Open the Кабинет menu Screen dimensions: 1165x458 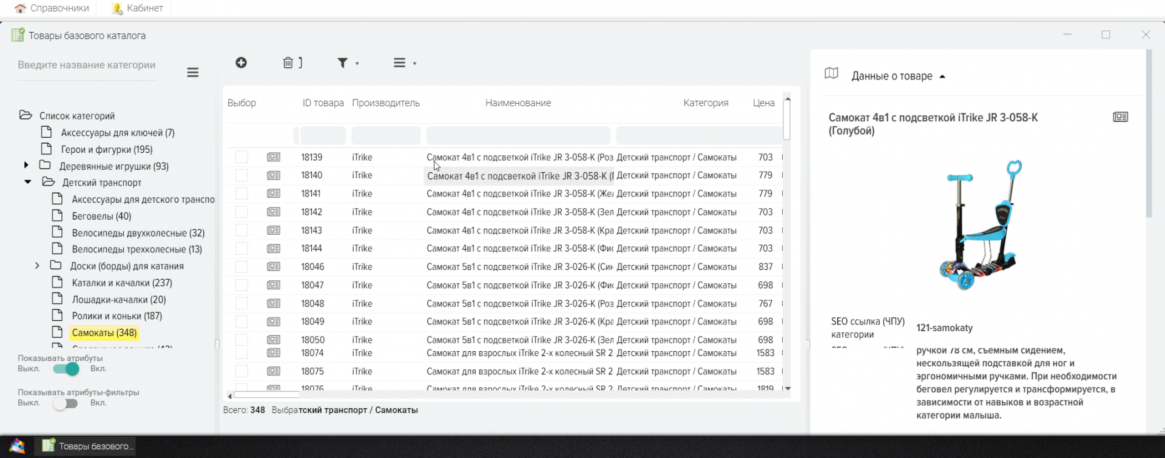click(137, 8)
